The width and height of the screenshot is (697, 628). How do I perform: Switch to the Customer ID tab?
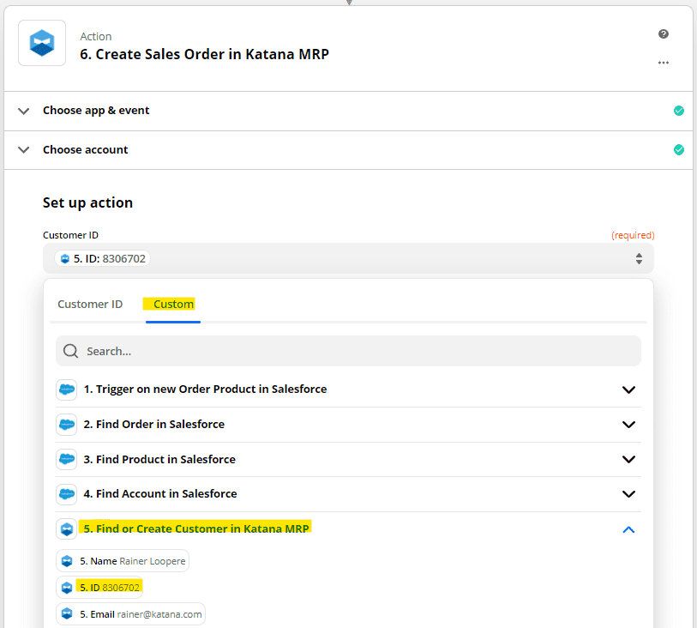90,305
